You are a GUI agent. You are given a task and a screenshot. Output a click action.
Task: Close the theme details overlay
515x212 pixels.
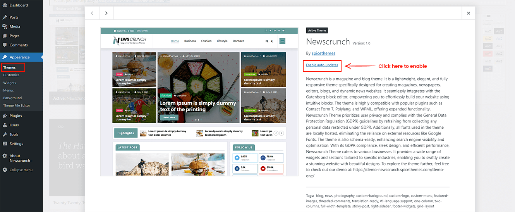(469, 13)
